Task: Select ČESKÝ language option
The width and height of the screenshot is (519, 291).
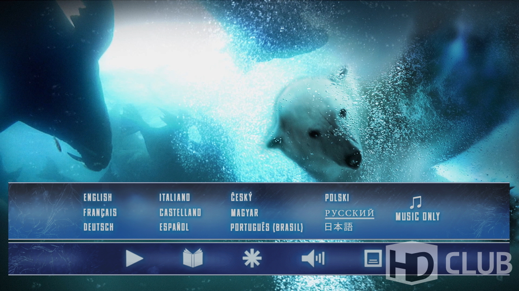Action: point(242,197)
